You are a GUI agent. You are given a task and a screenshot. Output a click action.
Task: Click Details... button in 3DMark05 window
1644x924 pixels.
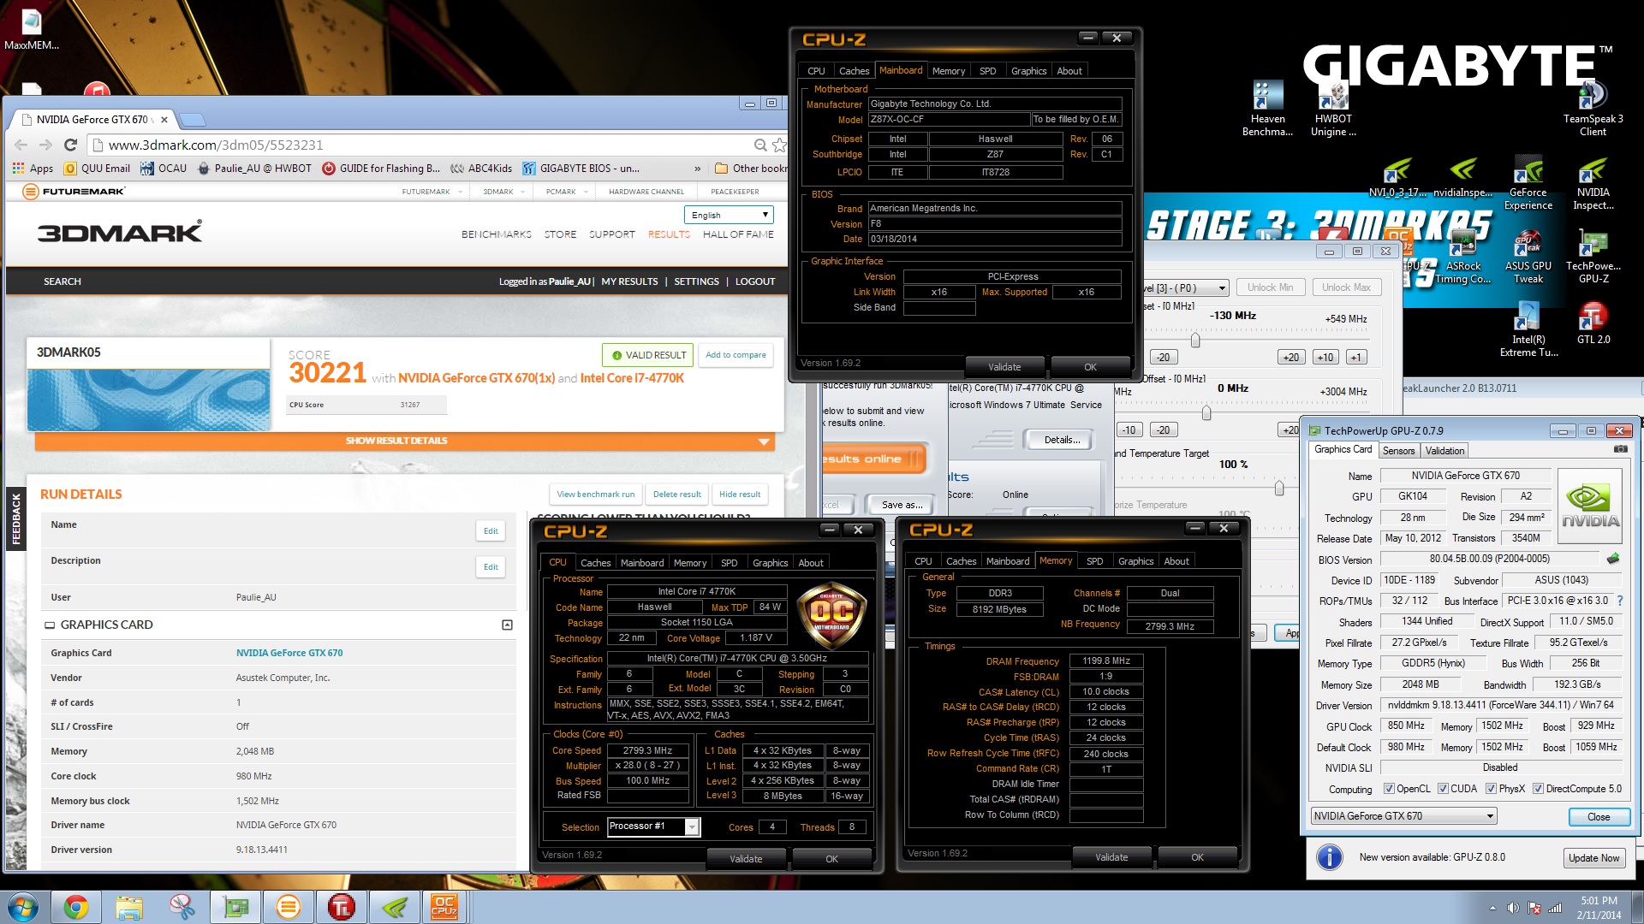pos(1062,440)
